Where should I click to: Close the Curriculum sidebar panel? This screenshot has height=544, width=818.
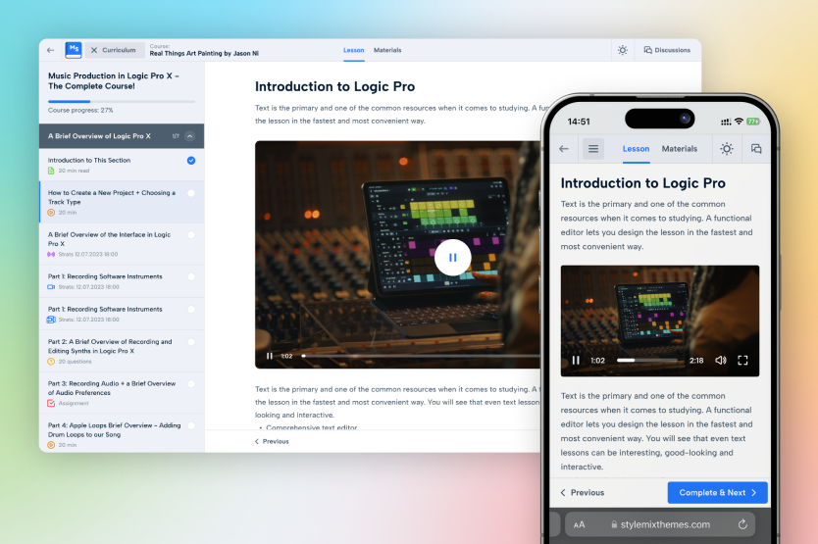click(94, 50)
